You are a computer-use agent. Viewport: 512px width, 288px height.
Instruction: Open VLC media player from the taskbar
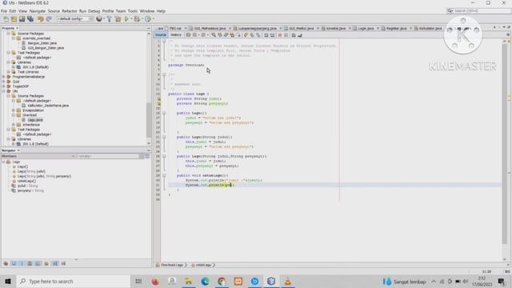click(288, 281)
